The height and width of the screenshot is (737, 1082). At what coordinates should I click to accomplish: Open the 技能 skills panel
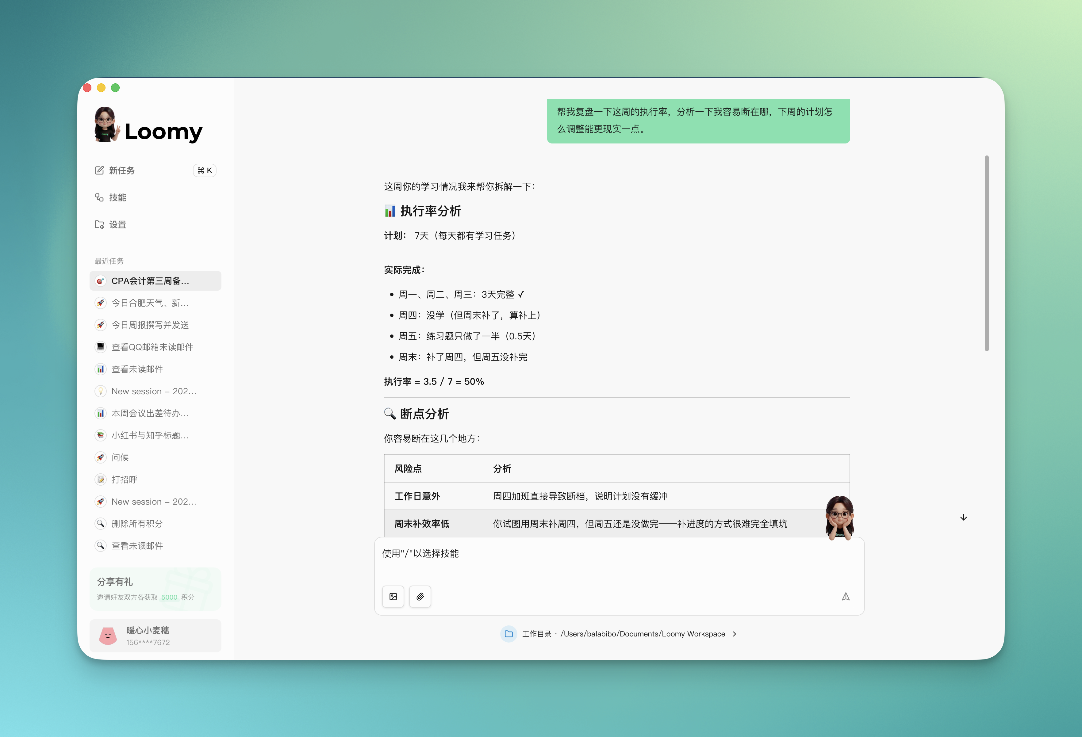click(x=118, y=197)
